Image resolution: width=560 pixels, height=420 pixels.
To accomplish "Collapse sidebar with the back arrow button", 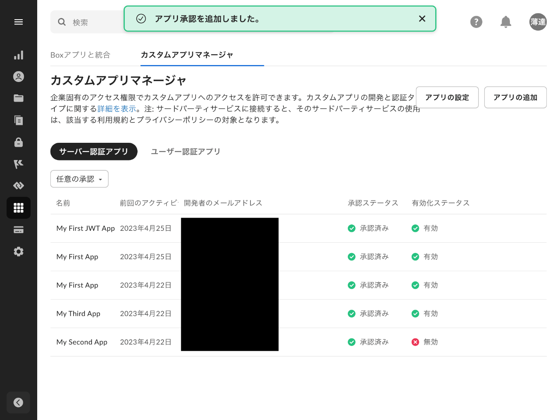I will tap(18, 402).
